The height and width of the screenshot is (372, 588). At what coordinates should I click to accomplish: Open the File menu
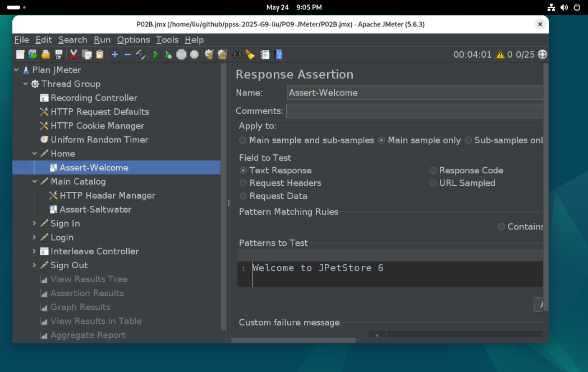(x=22, y=40)
